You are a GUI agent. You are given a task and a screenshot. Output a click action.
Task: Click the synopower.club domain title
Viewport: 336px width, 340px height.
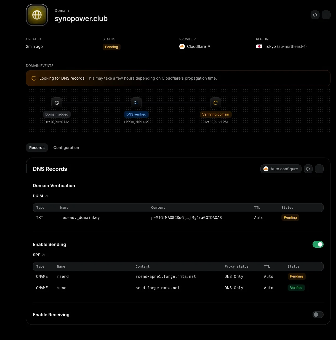[x=81, y=19]
